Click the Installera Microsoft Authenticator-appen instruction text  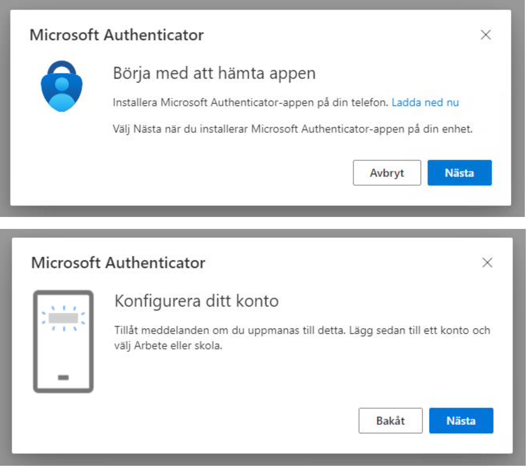250,103
